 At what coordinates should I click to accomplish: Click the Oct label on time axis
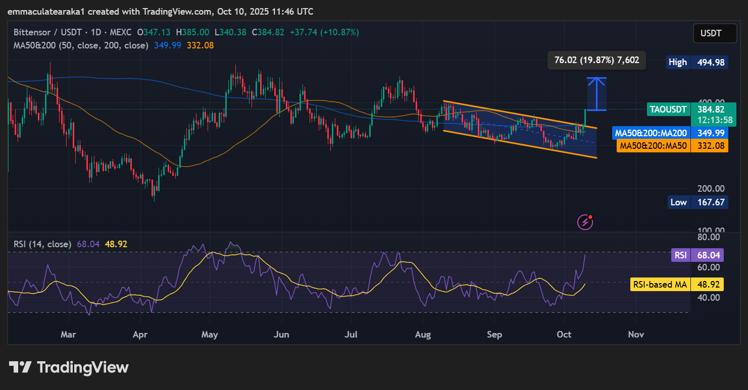click(564, 335)
